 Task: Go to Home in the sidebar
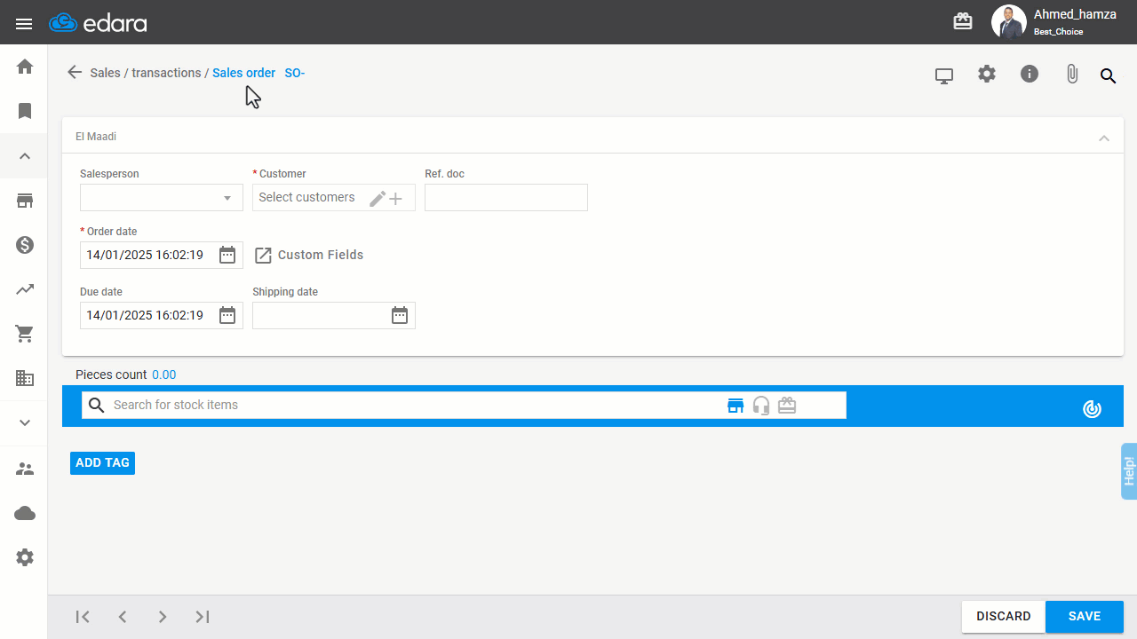coord(25,67)
